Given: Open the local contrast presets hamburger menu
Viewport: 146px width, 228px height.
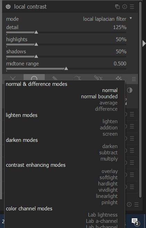Looking at the screenshot, I should (x=132, y=7).
